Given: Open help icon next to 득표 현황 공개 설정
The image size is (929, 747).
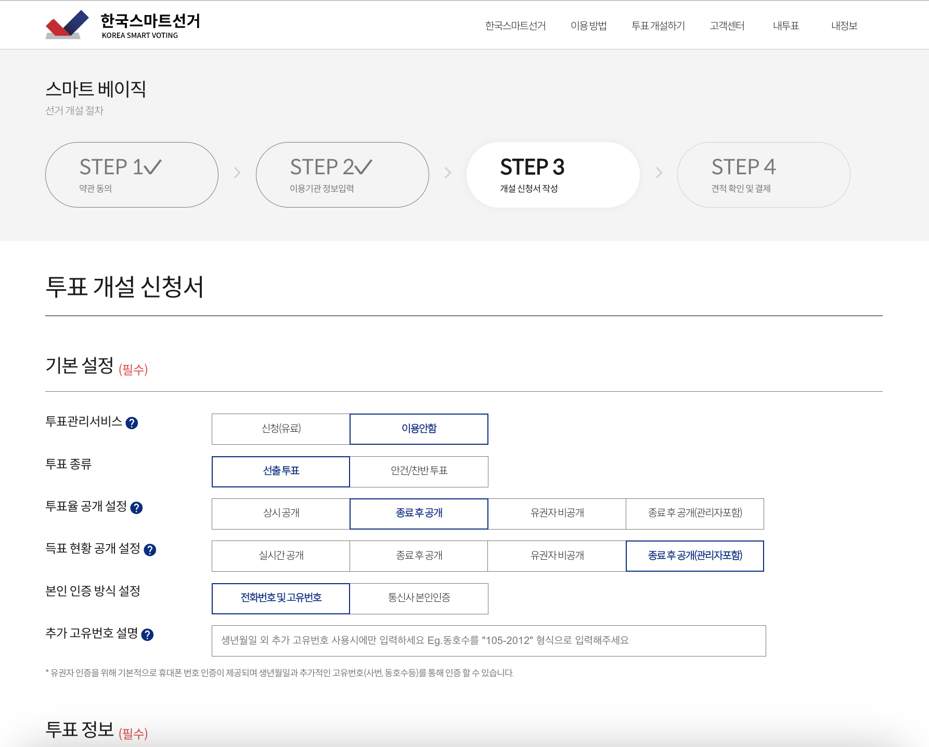Looking at the screenshot, I should (150, 550).
